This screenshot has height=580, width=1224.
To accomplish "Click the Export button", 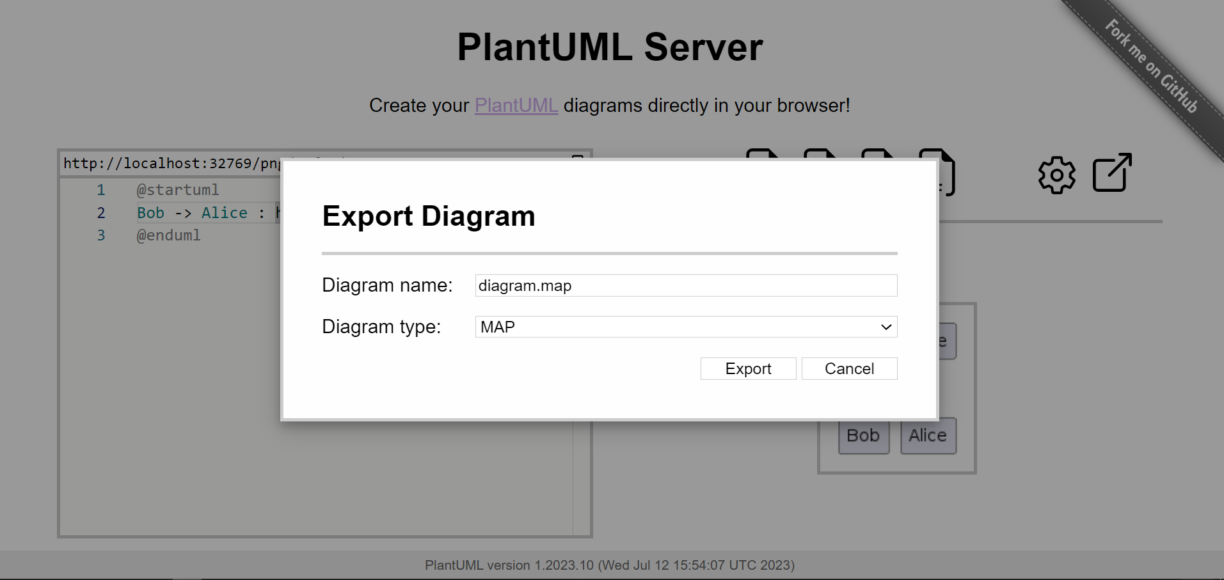I will pyautogui.click(x=747, y=368).
